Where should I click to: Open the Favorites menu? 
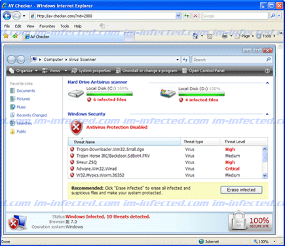[x=47, y=26]
